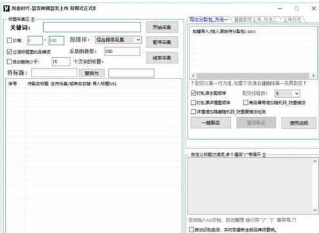
Task: Enable the 详情增加隐藏随机码 checkbox
Action: click(x=193, y=111)
